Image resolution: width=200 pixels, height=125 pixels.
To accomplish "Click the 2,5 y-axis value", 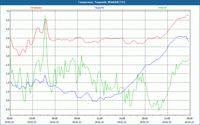I will 8,65.
